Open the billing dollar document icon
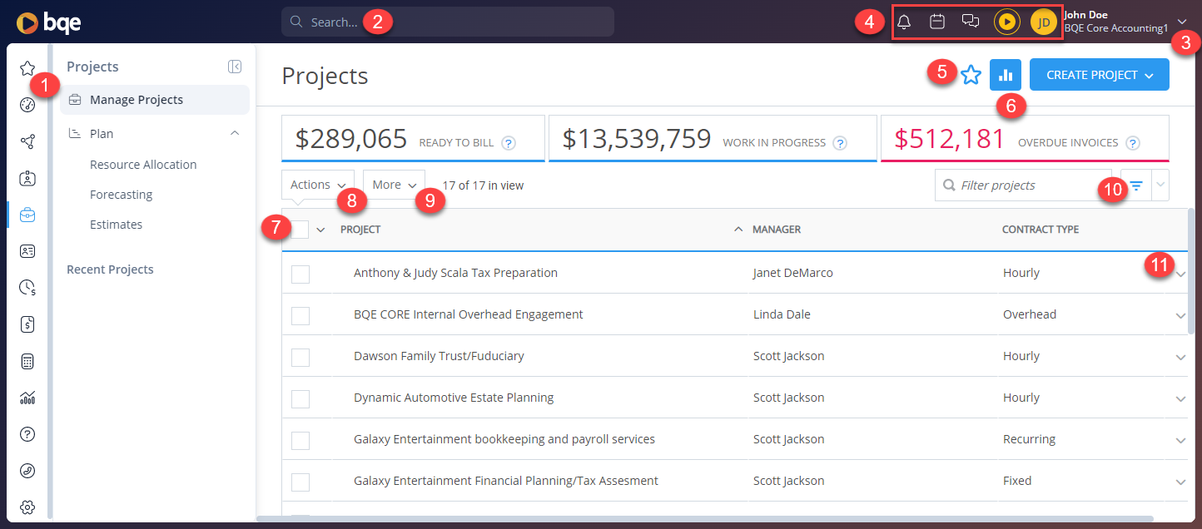This screenshot has height=529, width=1202. (x=27, y=324)
